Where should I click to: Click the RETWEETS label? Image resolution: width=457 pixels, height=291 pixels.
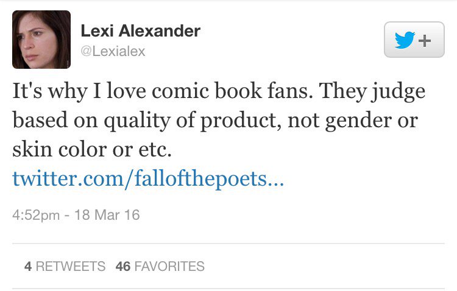71,266
